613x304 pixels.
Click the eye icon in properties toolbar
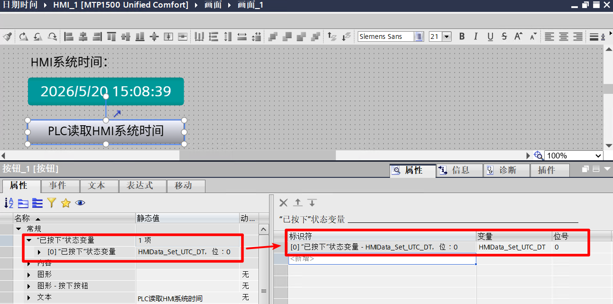80,203
